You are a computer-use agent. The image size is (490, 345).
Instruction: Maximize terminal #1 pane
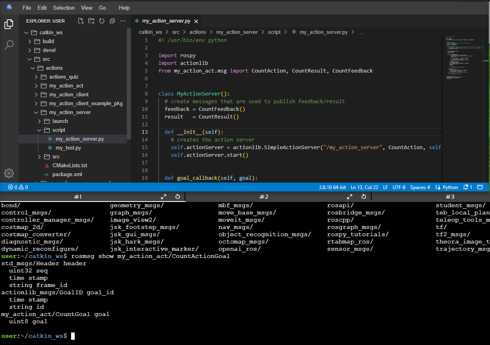pos(164,197)
